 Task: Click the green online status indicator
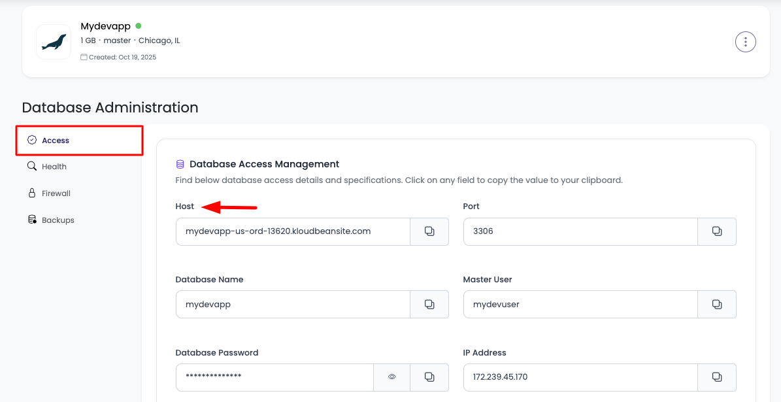click(137, 25)
